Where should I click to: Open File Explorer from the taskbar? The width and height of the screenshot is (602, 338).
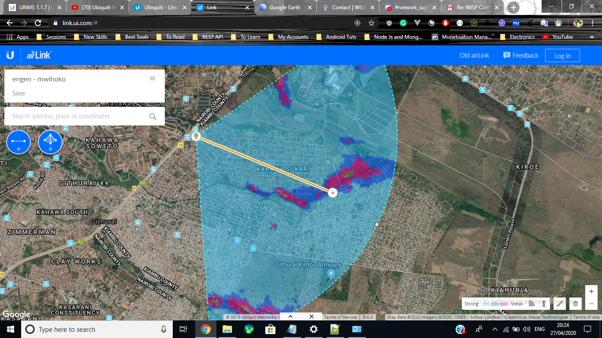227,329
